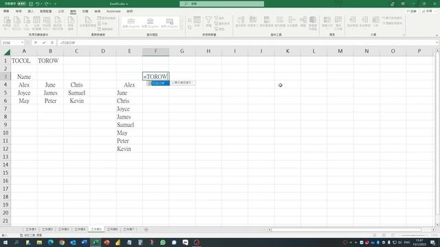Image resolution: width=440 pixels, height=247 pixels.
Task: Open the Get Data menu icon
Action: [x=7, y=23]
